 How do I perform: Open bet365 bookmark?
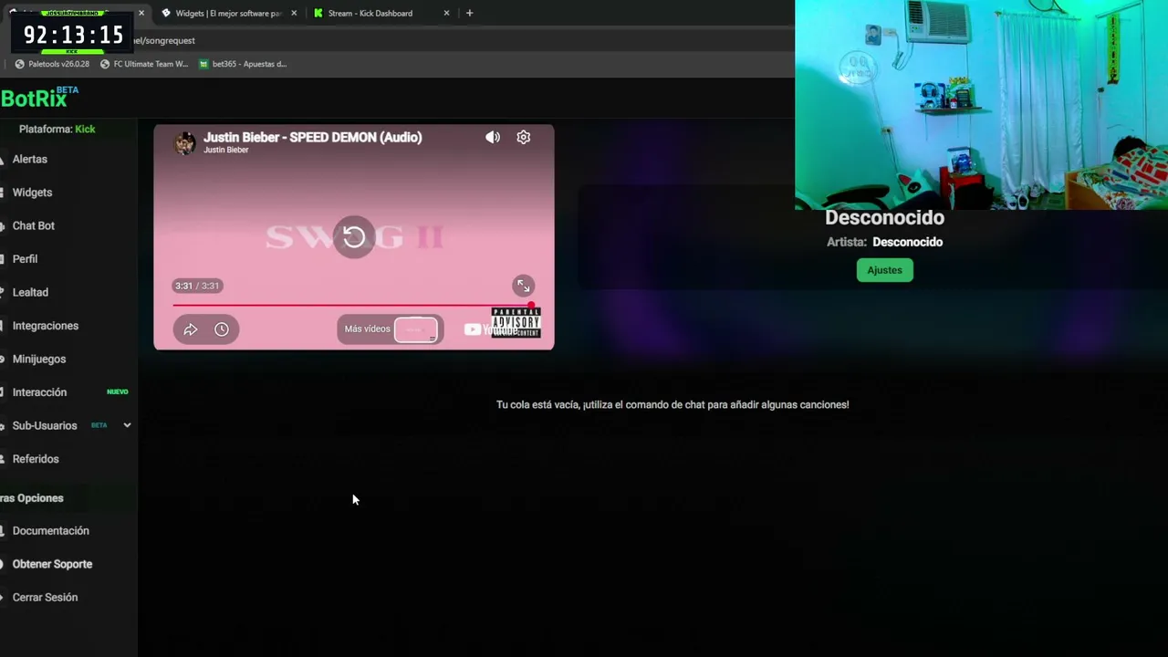(x=243, y=64)
